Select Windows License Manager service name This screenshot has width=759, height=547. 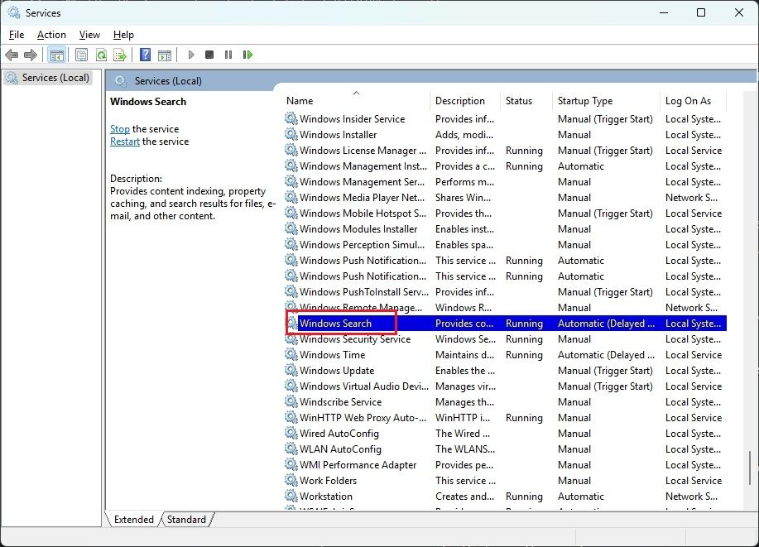[363, 151]
